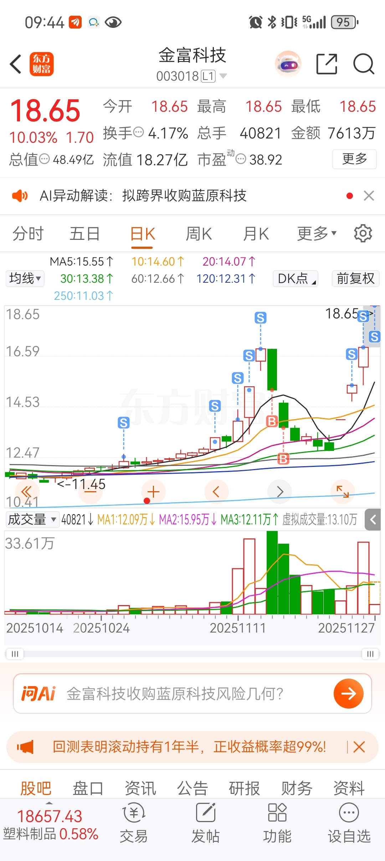Open the AI robot assistant avatar
This screenshot has height=861, width=385.
[x=288, y=64]
